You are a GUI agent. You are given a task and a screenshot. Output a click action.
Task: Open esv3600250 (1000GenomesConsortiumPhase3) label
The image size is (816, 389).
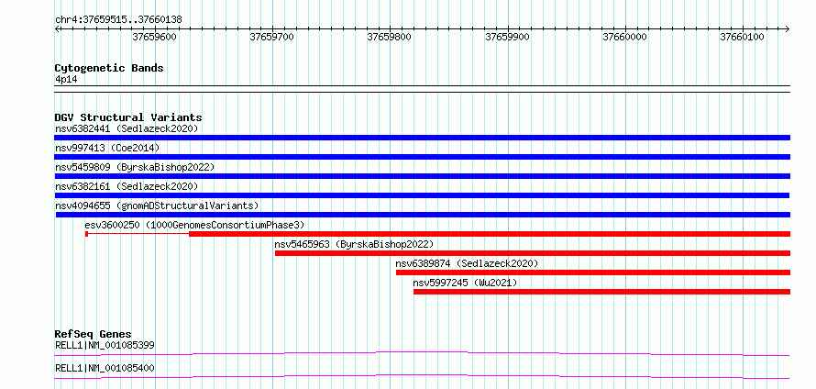194,225
